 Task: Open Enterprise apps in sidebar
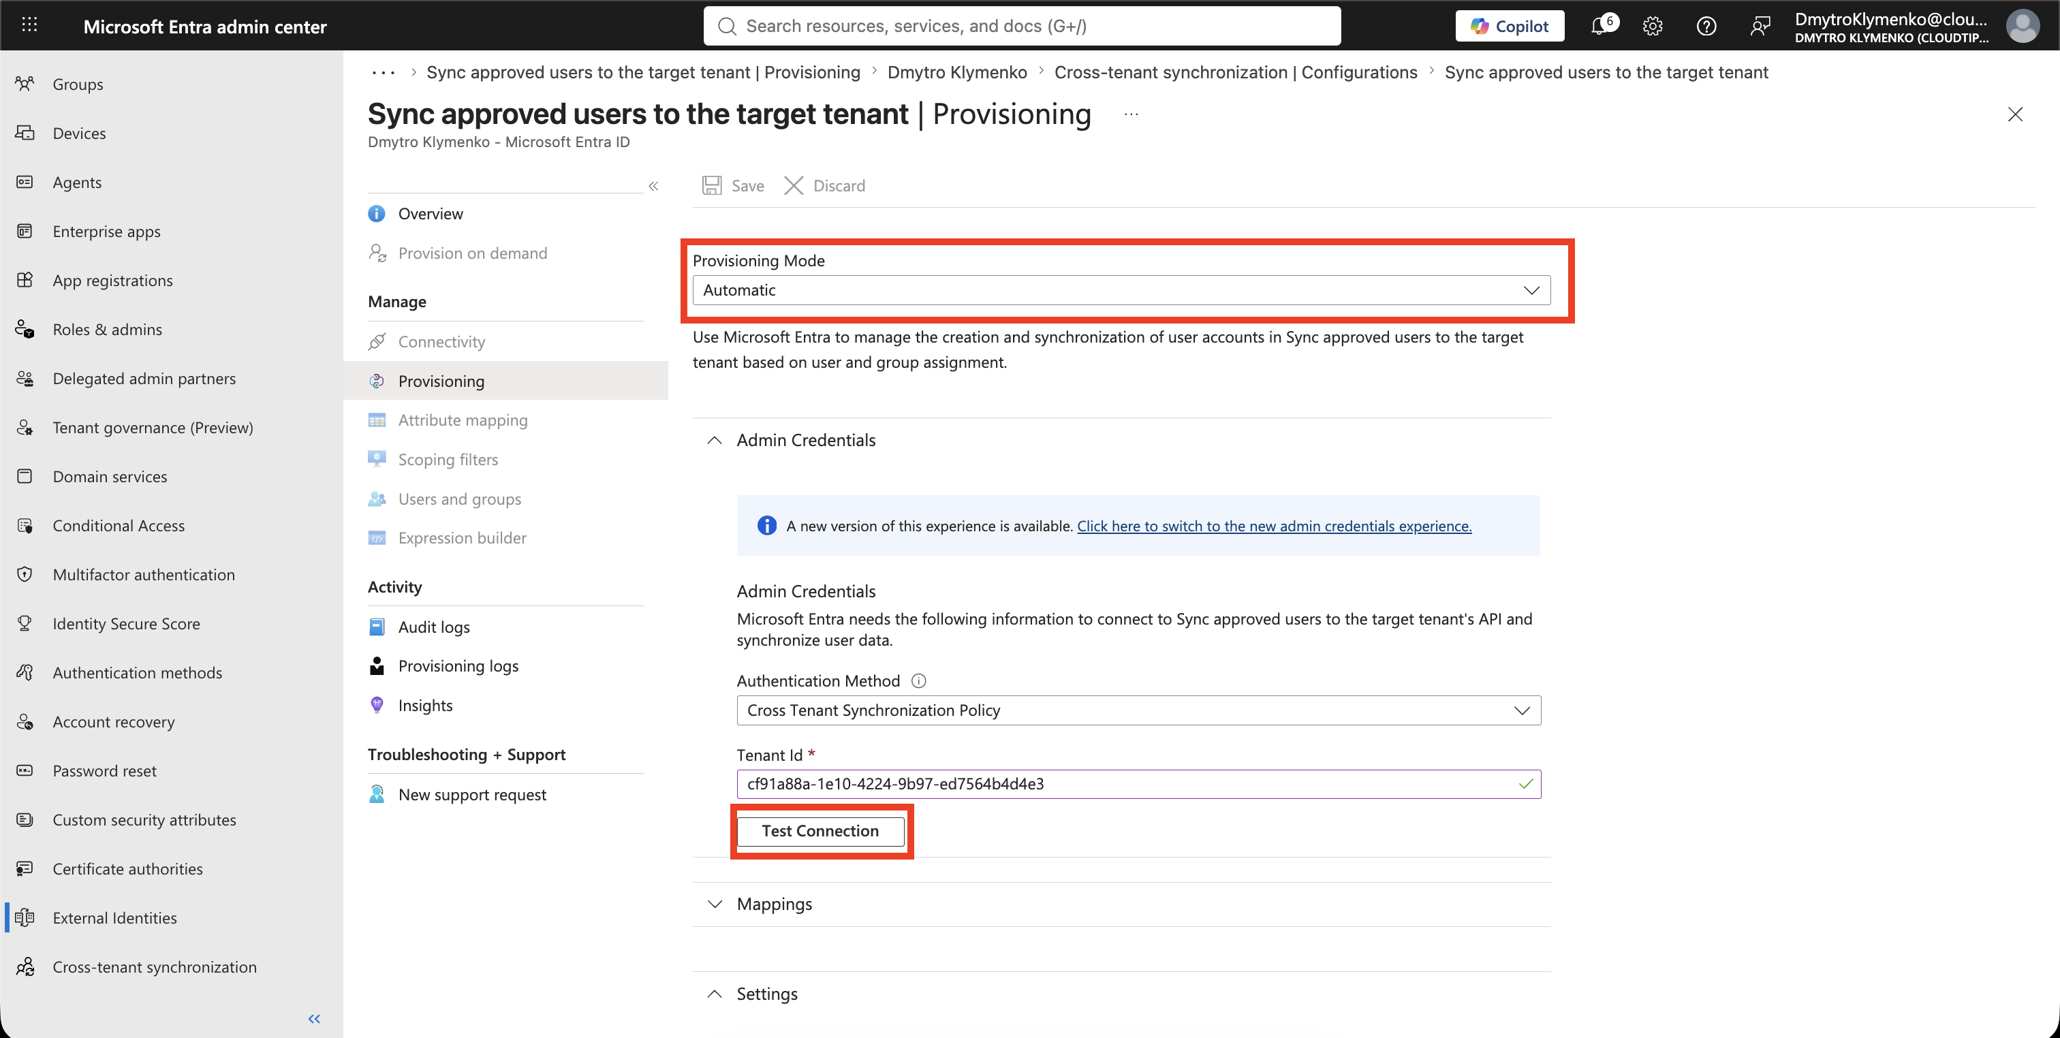(x=106, y=231)
